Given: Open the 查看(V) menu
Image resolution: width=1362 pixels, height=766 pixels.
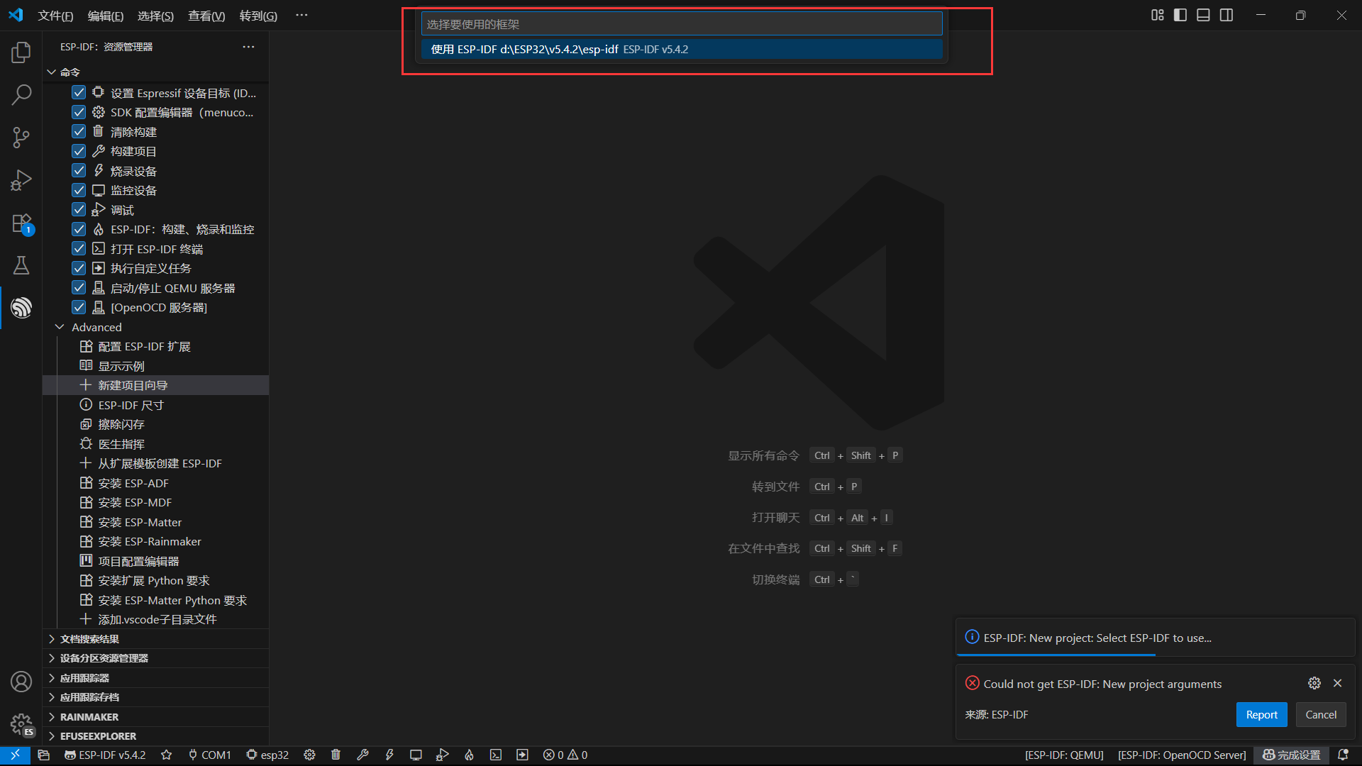Looking at the screenshot, I should click(x=206, y=16).
